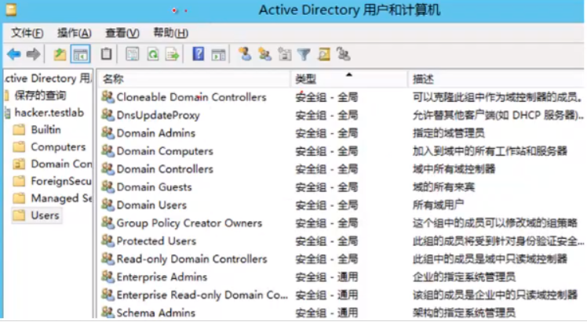Open the 操作(A) menu
This screenshot has height=322, width=587.
pyautogui.click(x=74, y=33)
